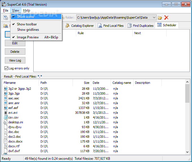Maximize the SuperCat window

click(176, 4)
